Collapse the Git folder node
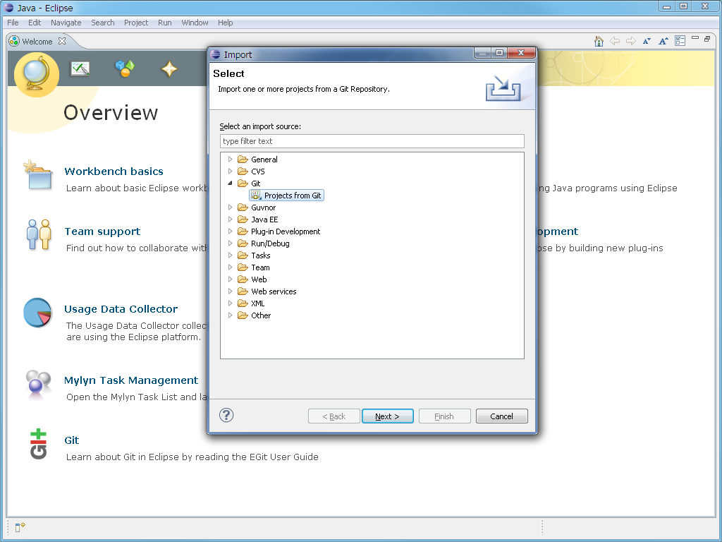This screenshot has height=542, width=722. click(231, 183)
